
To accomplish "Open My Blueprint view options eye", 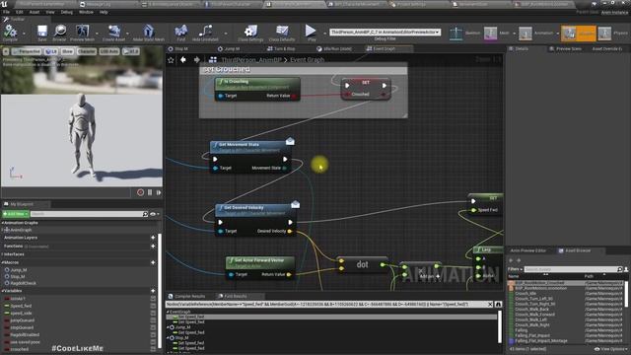I will click(x=155, y=214).
